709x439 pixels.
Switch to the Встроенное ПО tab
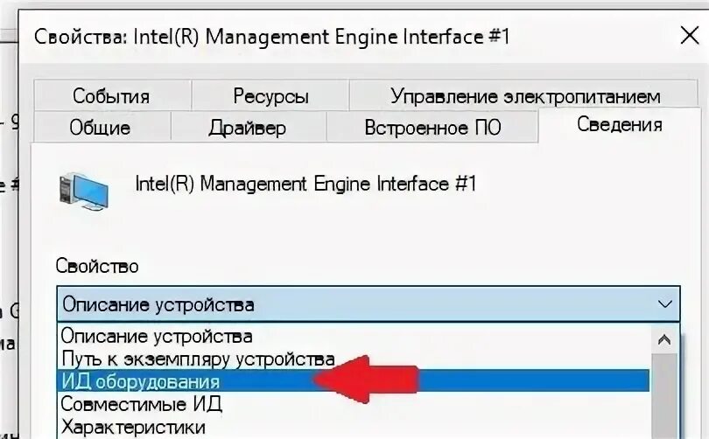tap(432, 128)
